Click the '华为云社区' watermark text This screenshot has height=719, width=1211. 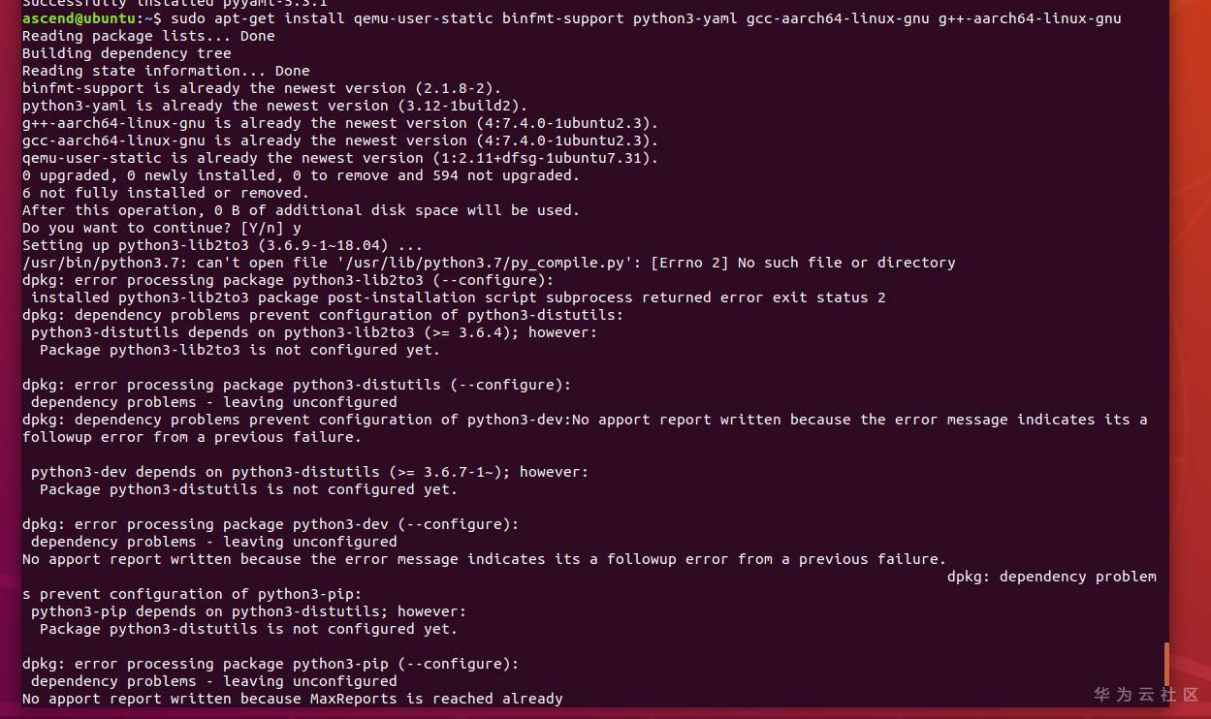[1147, 695]
